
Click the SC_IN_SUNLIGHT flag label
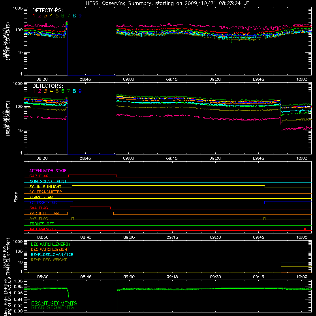pyautogui.click(x=45, y=186)
